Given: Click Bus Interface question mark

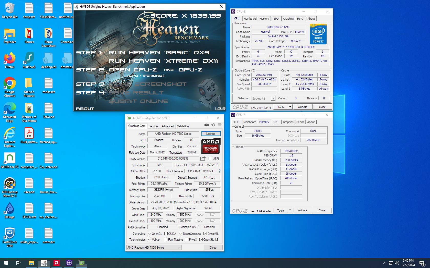Looking at the screenshot, I should point(219,171).
